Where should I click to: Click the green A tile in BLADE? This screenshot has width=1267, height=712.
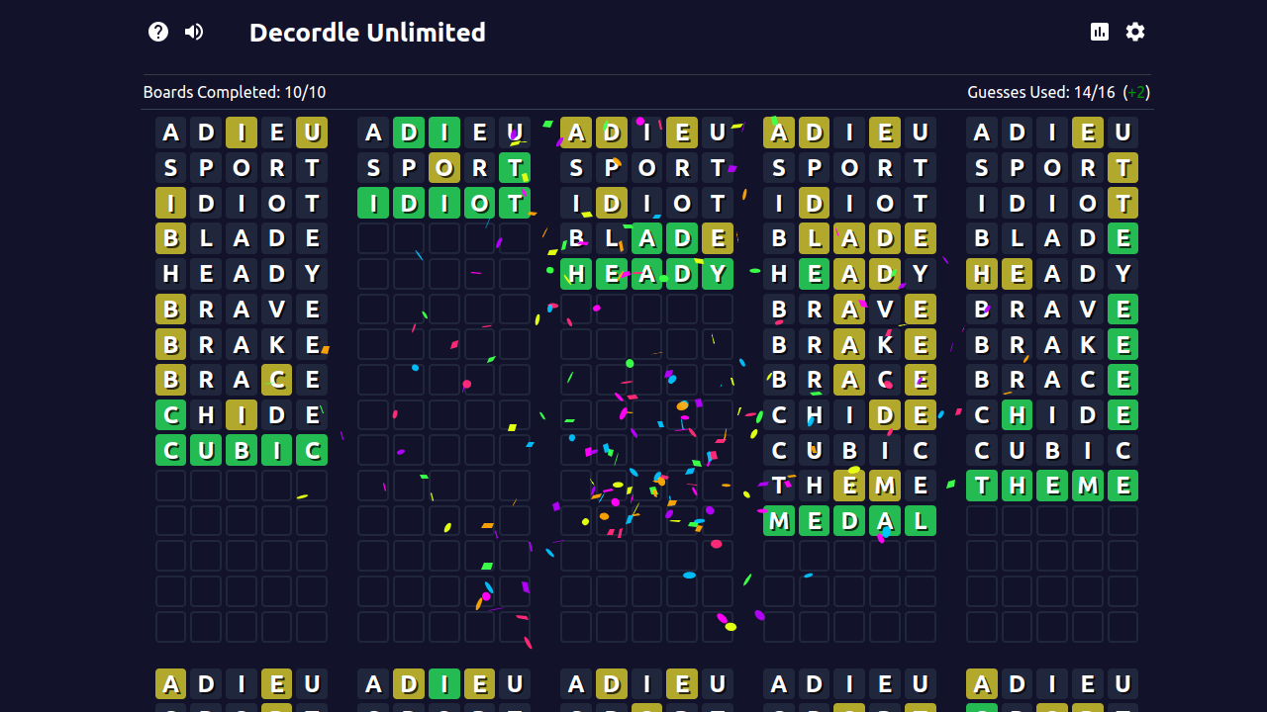[647, 238]
